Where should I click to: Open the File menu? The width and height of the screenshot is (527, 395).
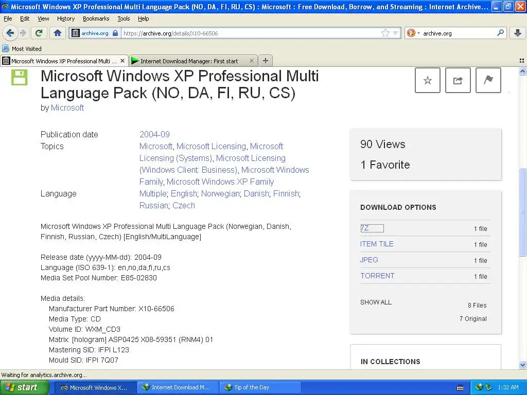[x=8, y=19]
